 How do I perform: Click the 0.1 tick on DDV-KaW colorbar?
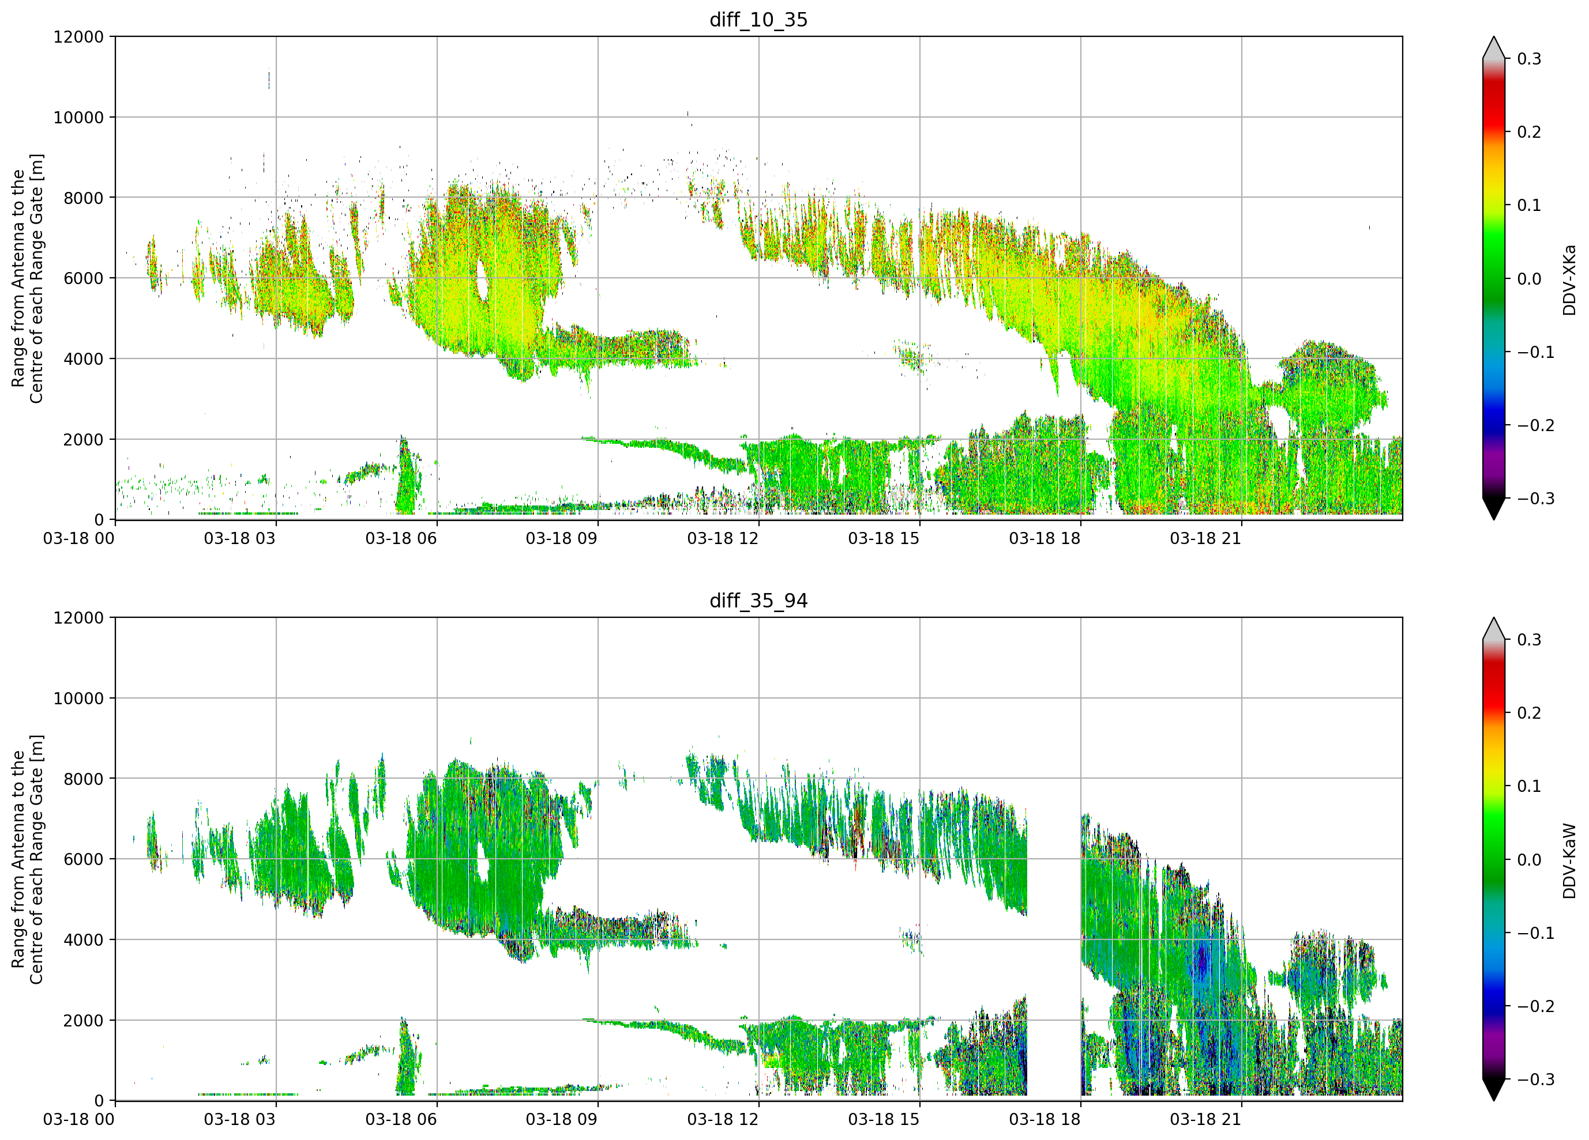[1529, 786]
